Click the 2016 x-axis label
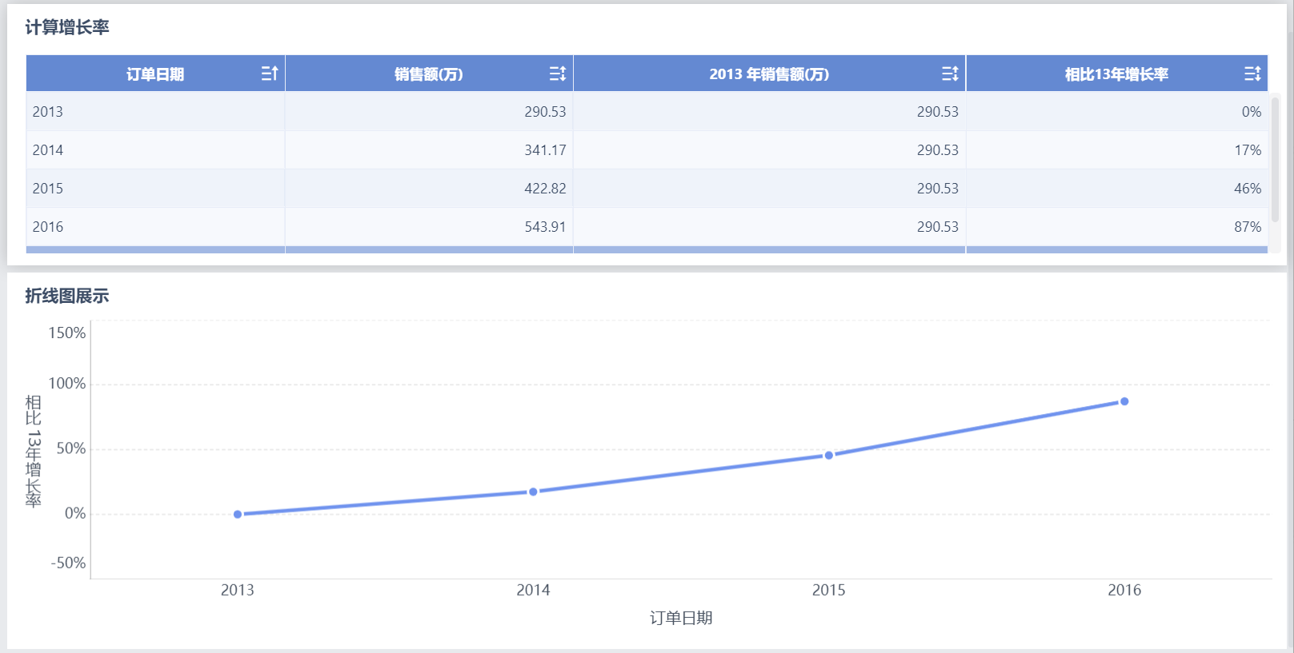Screen dimensions: 1294x653 [x=1124, y=590]
